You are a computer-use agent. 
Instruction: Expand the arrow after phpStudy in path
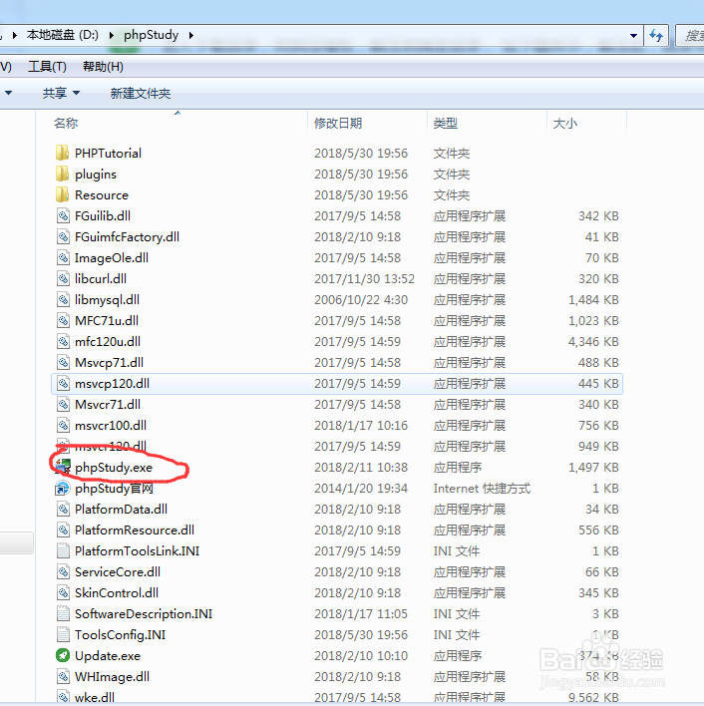coord(191,35)
